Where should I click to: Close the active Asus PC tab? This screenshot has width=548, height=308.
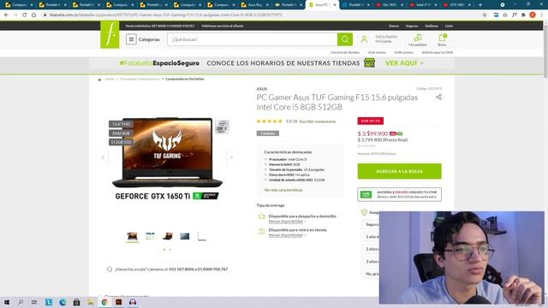[335, 5]
